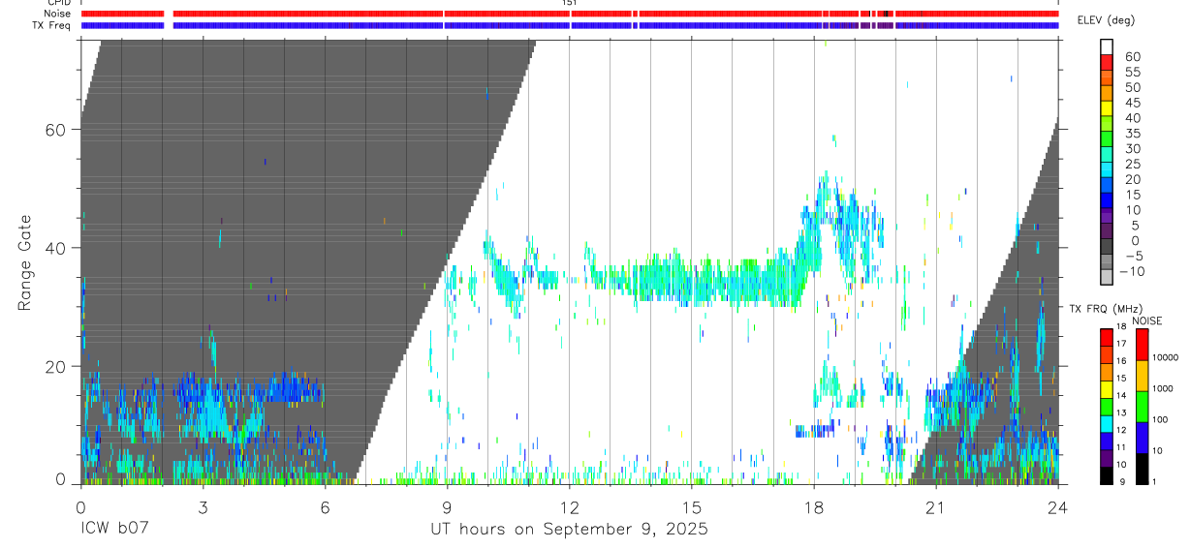The image size is (1190, 549).
Task: Select the '1000' label on the NOISE legend
Action: pyautogui.click(x=1164, y=389)
